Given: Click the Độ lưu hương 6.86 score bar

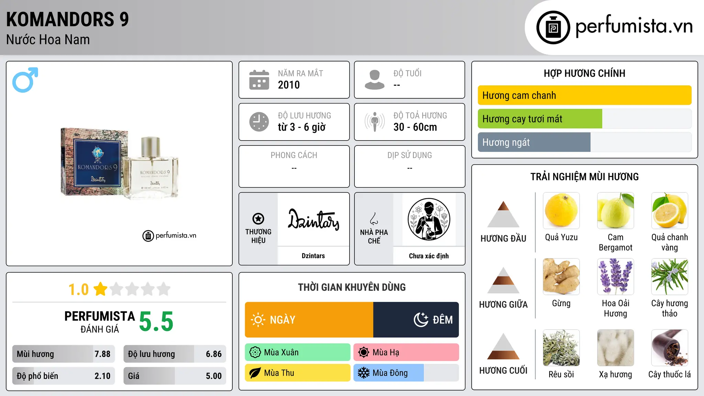Looking at the screenshot, I should (175, 354).
